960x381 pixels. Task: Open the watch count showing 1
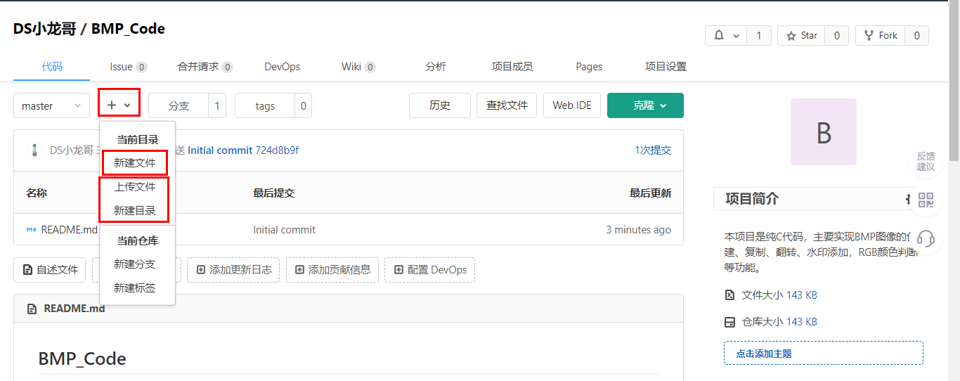tap(759, 36)
